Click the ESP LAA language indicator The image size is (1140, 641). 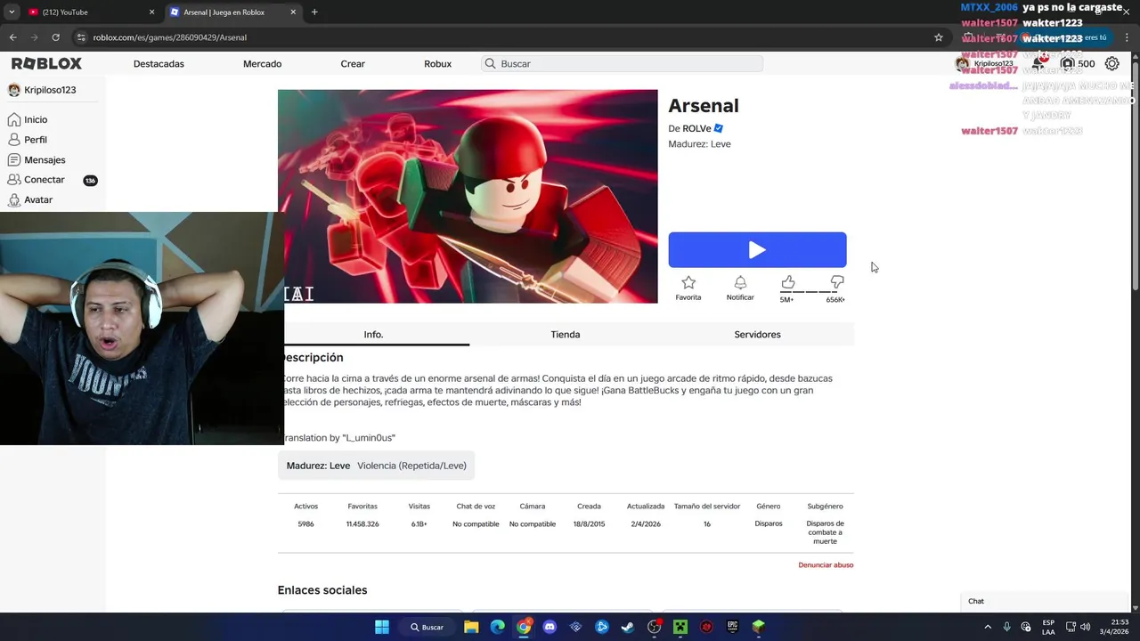[x=1048, y=627]
